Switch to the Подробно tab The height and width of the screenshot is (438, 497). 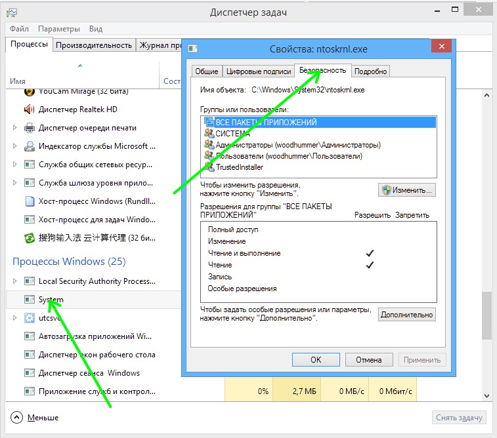[x=370, y=71]
